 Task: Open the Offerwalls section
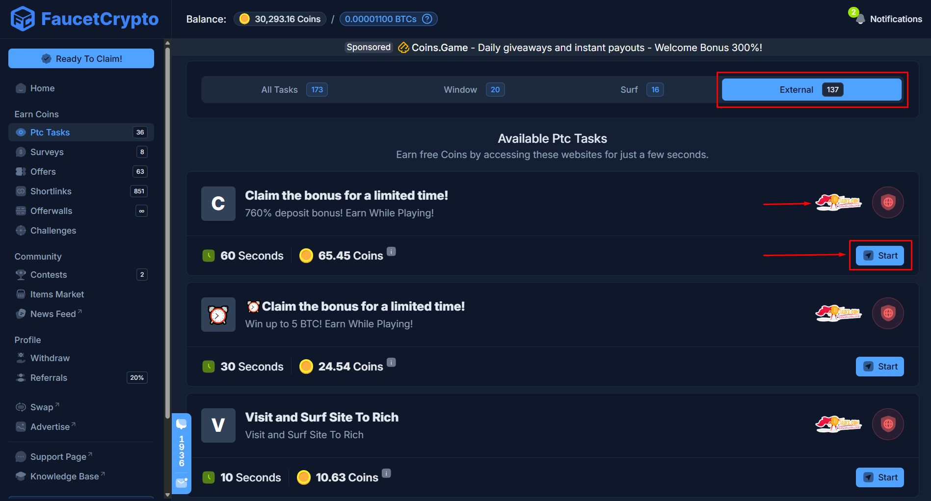(x=50, y=211)
